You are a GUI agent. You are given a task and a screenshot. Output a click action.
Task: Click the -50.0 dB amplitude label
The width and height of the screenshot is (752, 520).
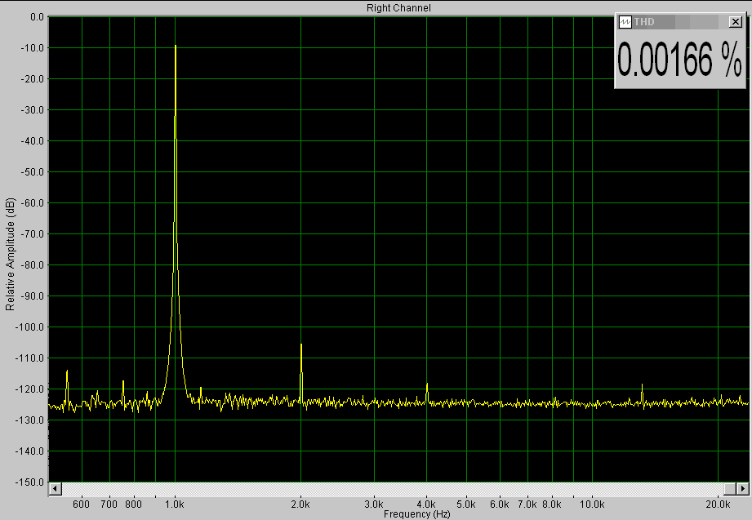[x=32, y=171]
